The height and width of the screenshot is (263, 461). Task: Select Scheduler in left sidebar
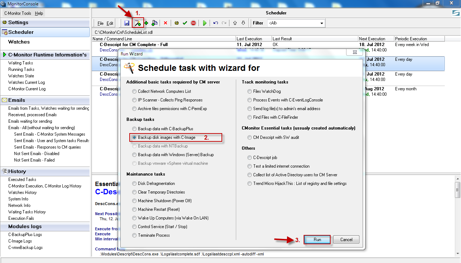coord(45,32)
